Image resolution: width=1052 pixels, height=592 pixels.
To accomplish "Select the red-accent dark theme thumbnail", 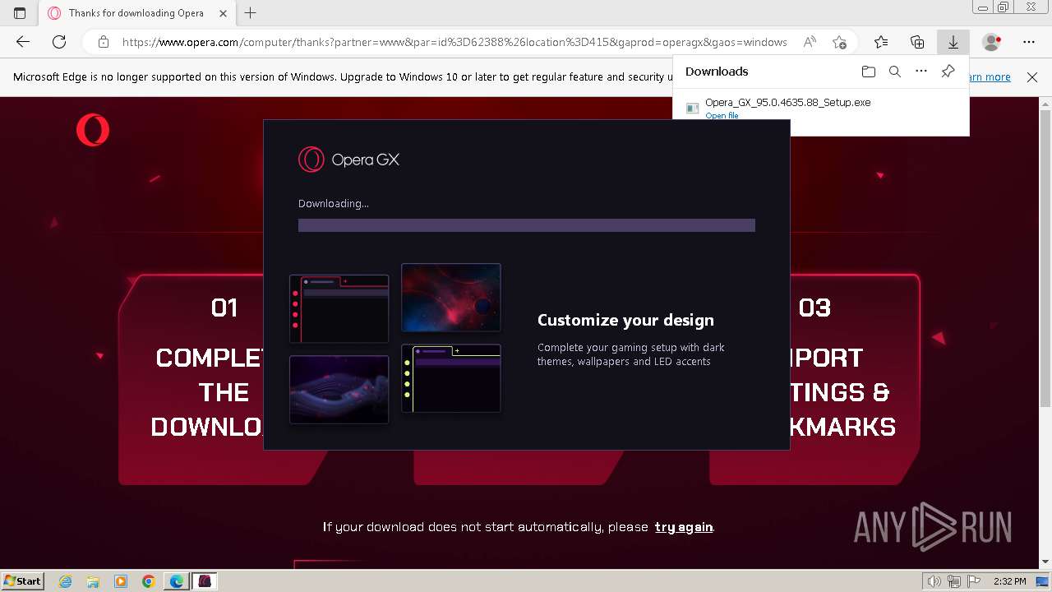I will [x=339, y=308].
